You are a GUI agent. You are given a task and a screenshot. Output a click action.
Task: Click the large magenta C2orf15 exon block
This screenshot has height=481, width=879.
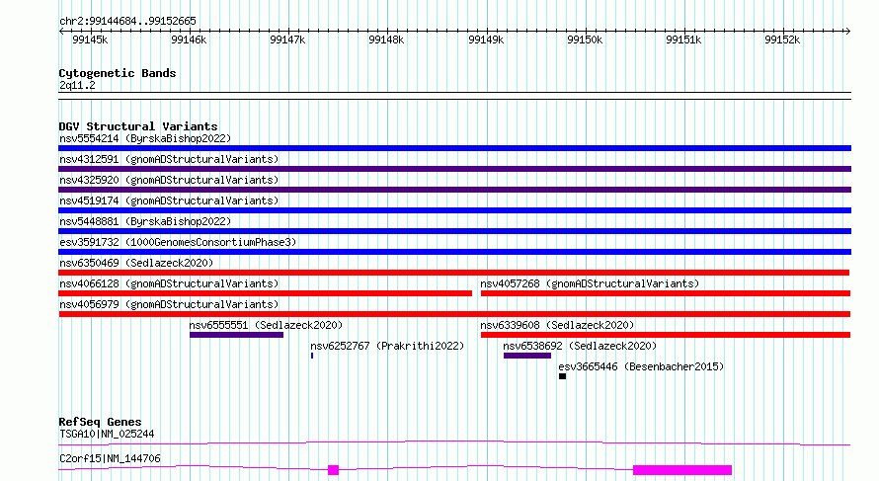pos(682,470)
